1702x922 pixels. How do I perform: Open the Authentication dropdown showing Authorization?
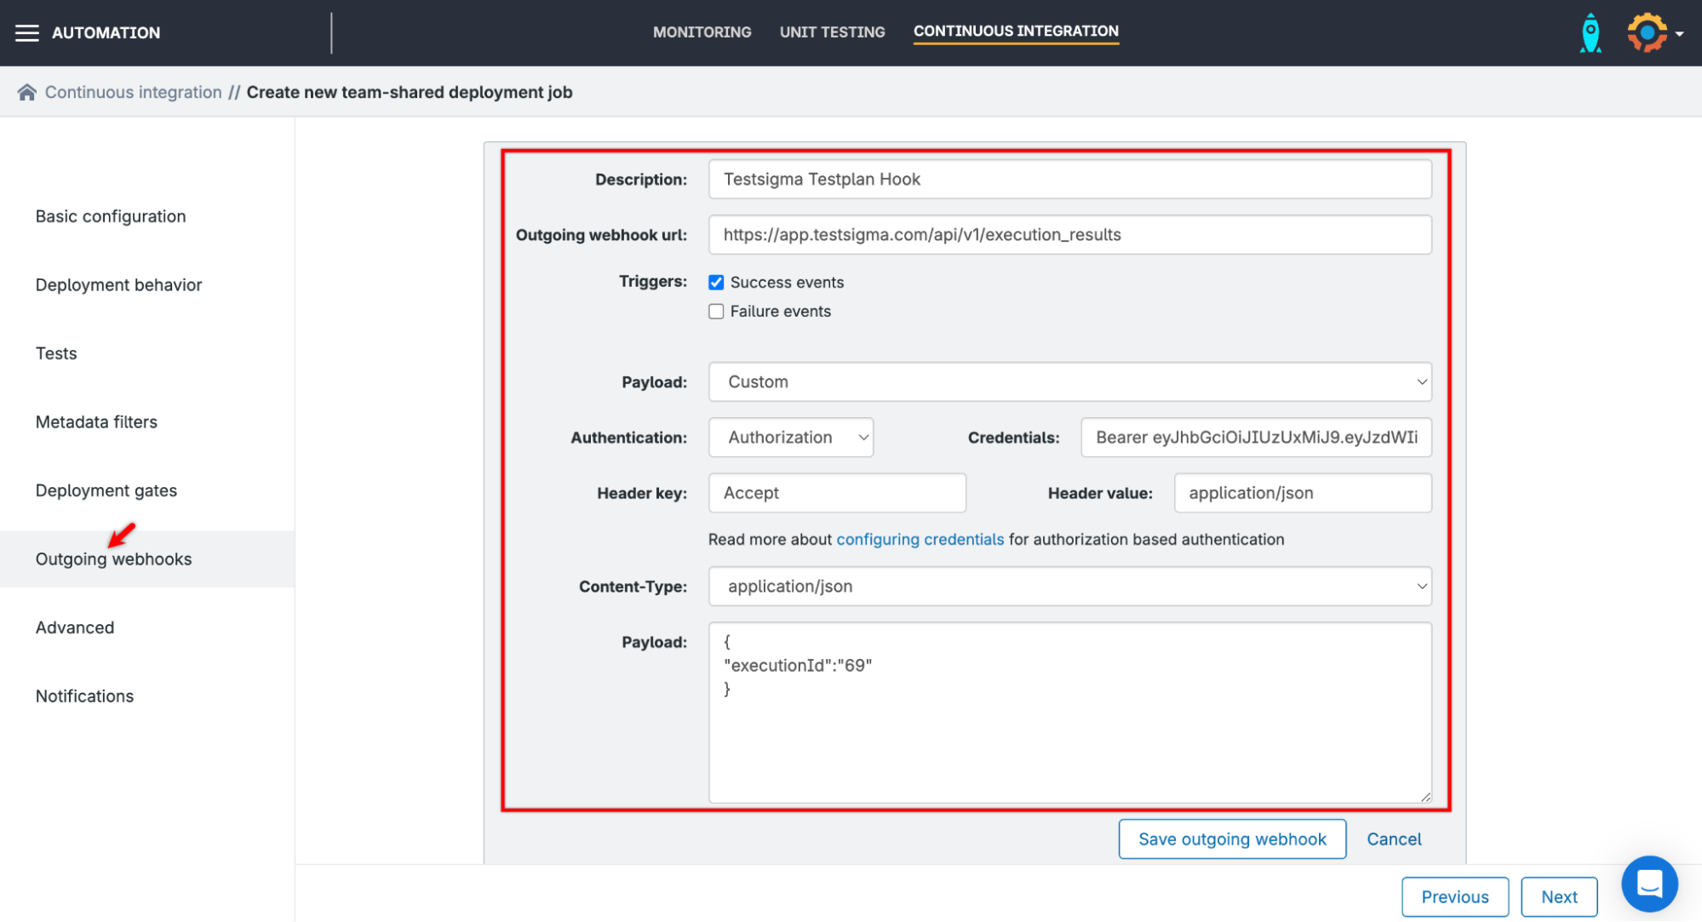[790, 437]
